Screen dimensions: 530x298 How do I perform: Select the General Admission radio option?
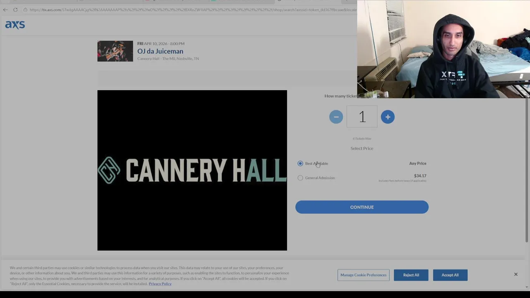300,178
